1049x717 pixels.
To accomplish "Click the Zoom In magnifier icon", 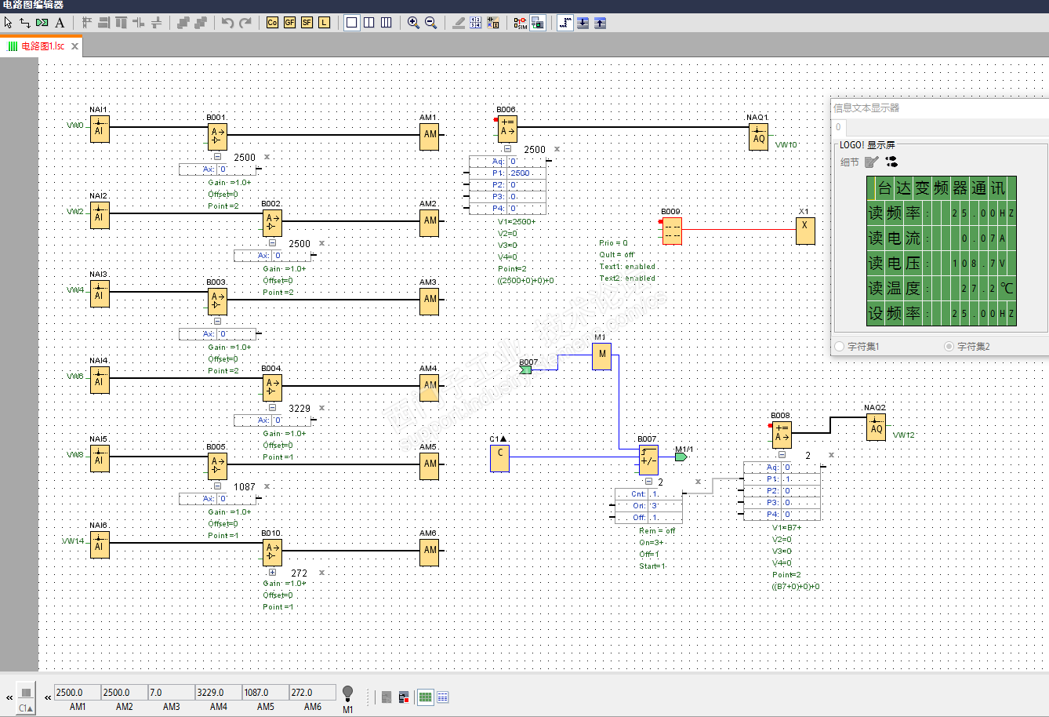I will click(413, 23).
